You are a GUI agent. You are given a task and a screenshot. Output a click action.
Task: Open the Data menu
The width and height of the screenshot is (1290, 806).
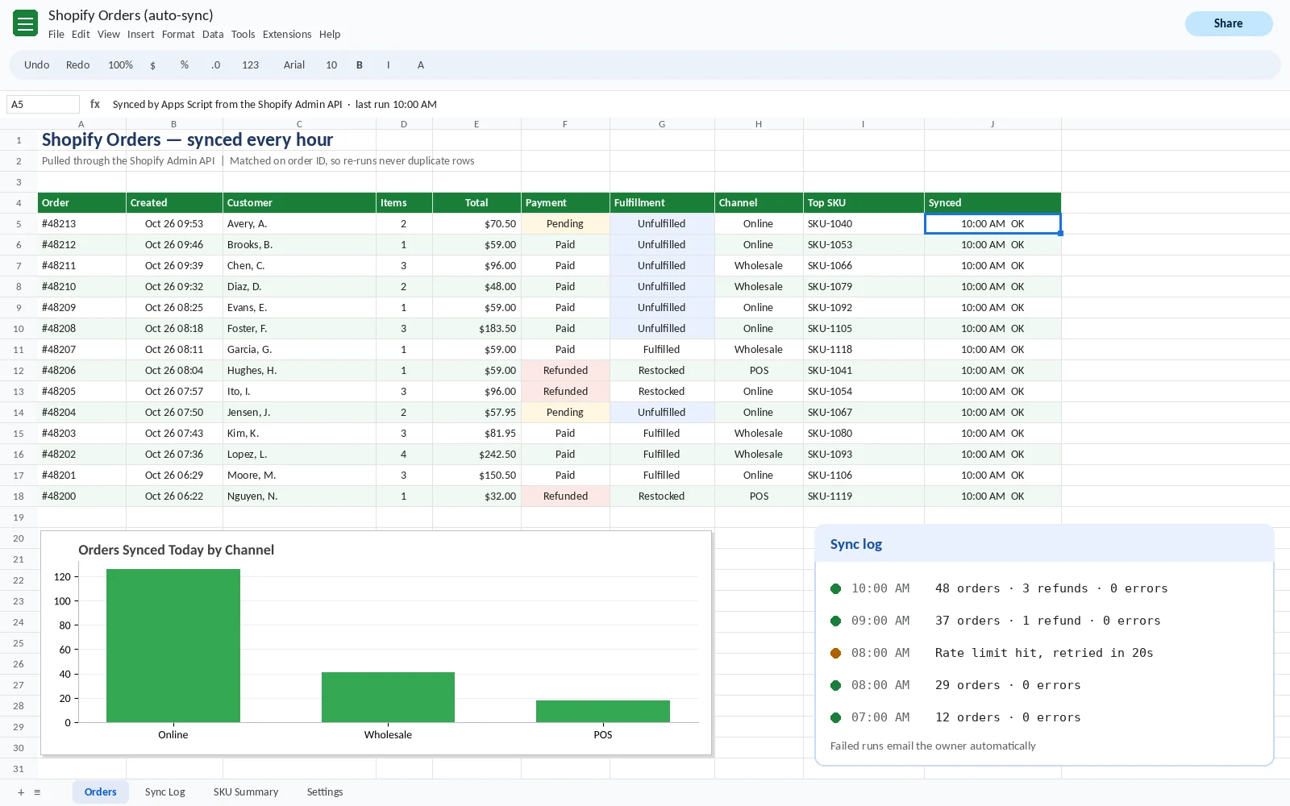coord(213,35)
